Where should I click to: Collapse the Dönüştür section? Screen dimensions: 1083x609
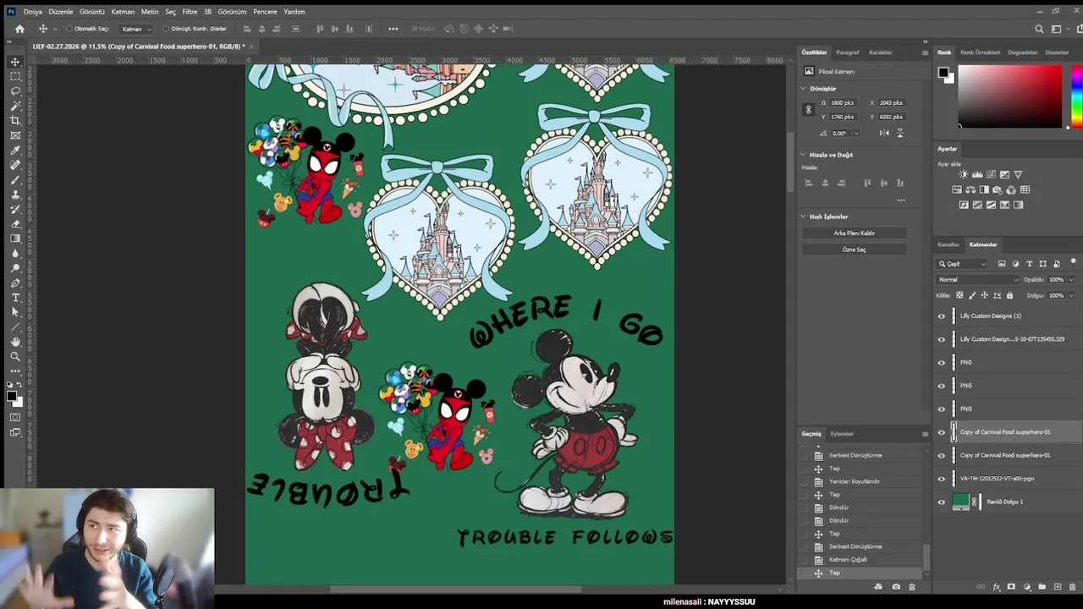(804, 89)
